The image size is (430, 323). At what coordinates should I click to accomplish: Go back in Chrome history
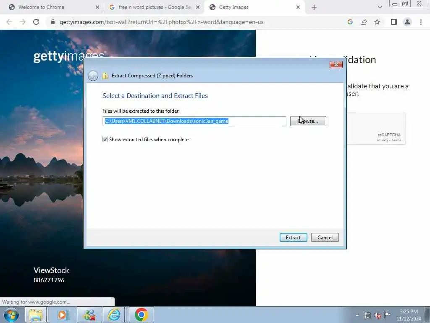[x=9, y=22]
